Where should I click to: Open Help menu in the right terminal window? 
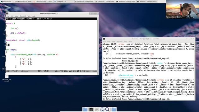(x=130, y=41)
